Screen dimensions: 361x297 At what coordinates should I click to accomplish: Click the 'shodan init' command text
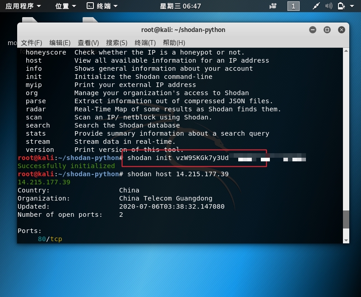149,158
